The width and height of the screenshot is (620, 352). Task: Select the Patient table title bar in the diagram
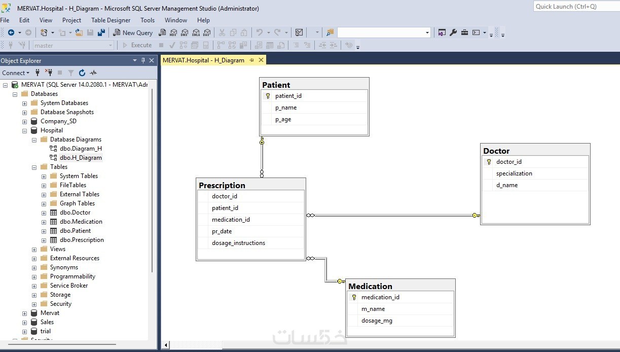pos(314,85)
